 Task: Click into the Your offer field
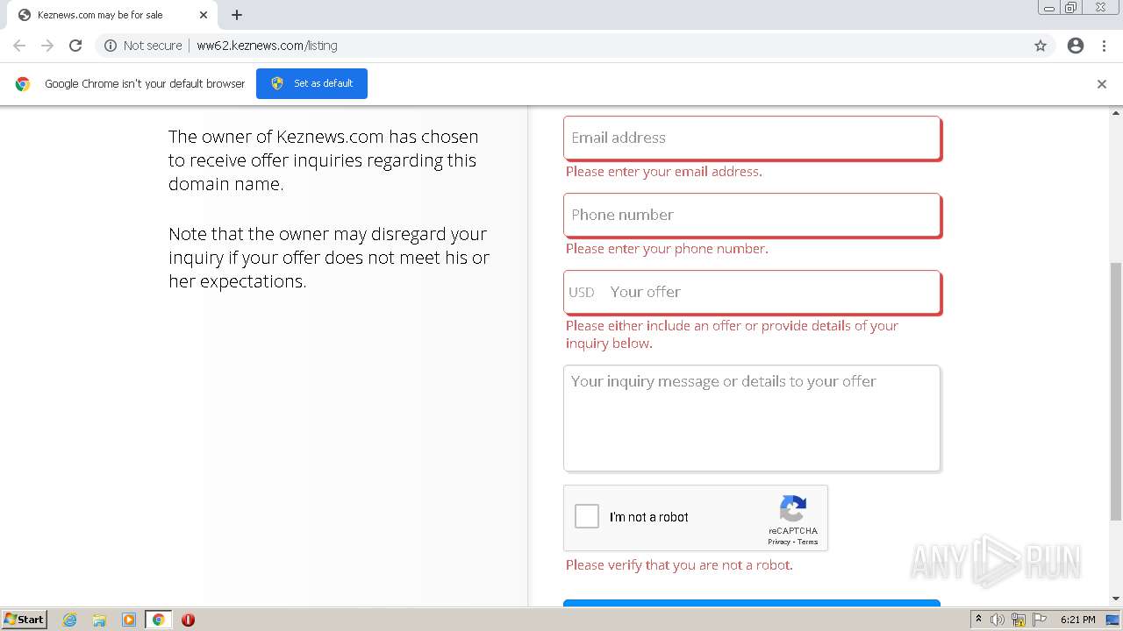752,292
